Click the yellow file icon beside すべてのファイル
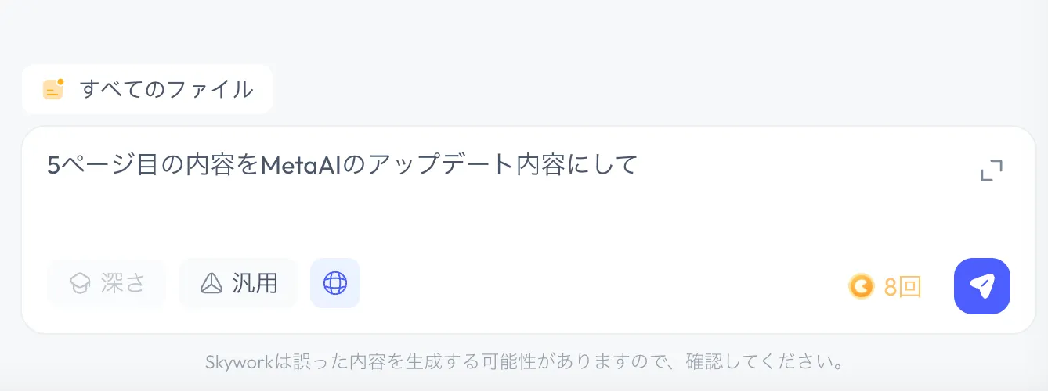The image size is (1048, 391). [52, 89]
